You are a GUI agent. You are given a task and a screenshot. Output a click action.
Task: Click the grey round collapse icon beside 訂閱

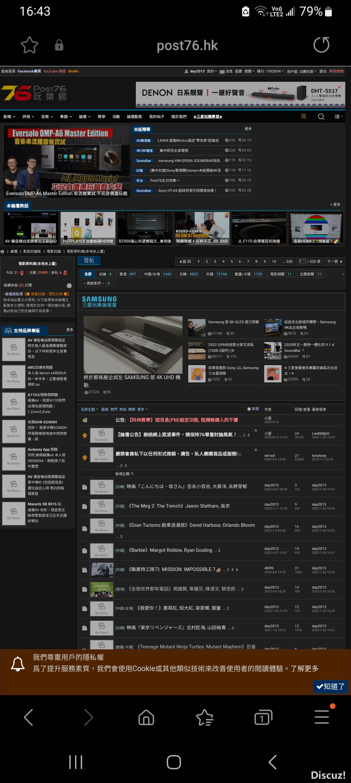pyautogui.click(x=69, y=285)
